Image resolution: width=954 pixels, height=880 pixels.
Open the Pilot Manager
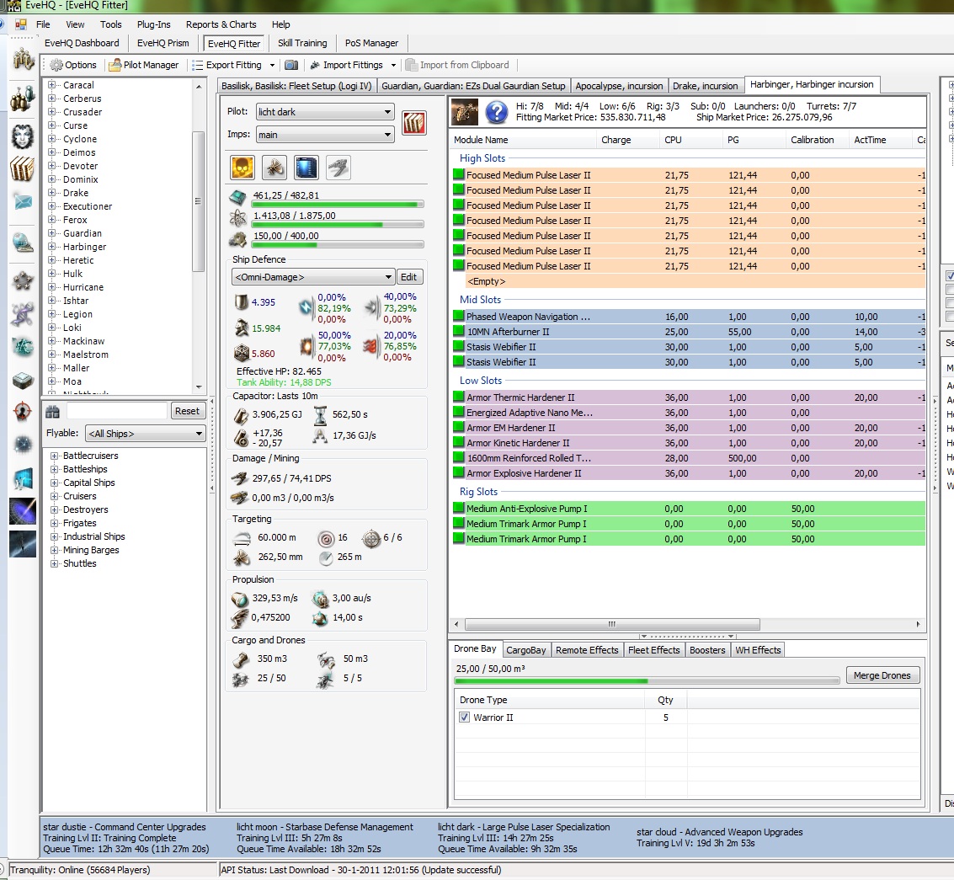pos(144,65)
